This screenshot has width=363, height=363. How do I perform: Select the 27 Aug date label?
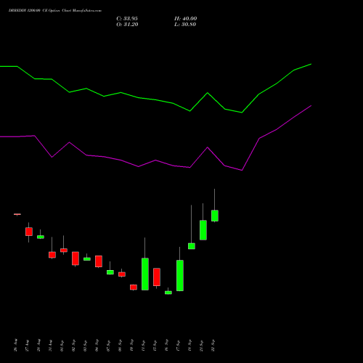28,346
